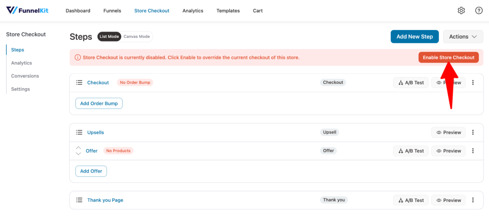Select List Mode in the mode switcher
The height and width of the screenshot is (224, 489).
pos(109,36)
